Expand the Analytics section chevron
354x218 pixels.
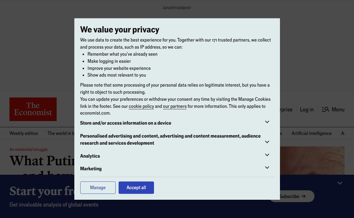[267, 155]
